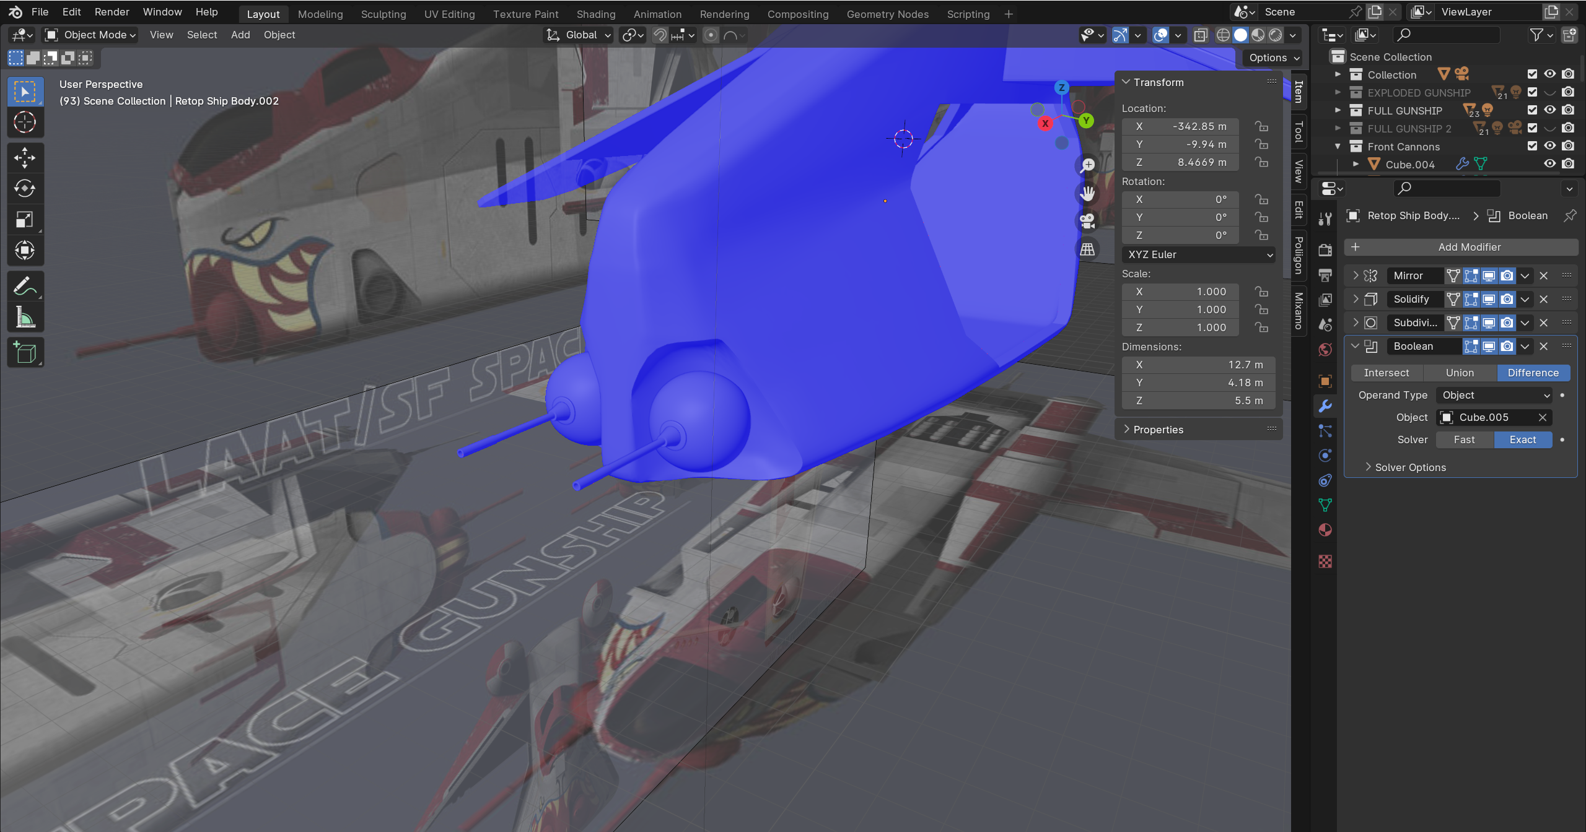Select the Scale tool
Image resolution: width=1586 pixels, height=832 pixels.
point(25,220)
